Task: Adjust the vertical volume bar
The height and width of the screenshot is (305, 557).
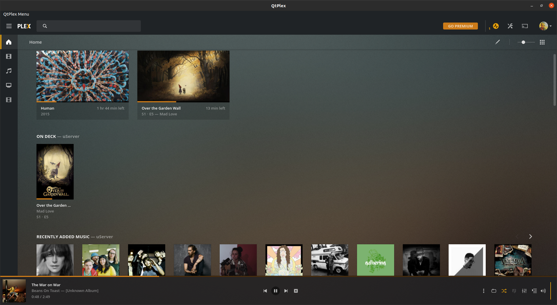Action: click(551, 291)
